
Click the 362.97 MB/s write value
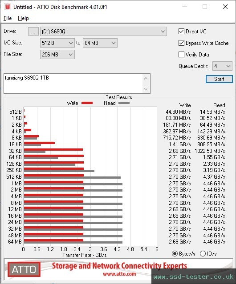pyautogui.click(x=177, y=131)
